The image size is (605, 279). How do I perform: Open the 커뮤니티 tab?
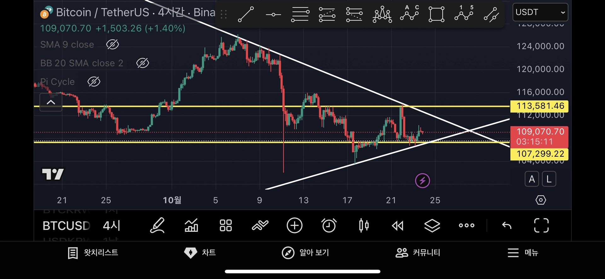[x=418, y=253]
